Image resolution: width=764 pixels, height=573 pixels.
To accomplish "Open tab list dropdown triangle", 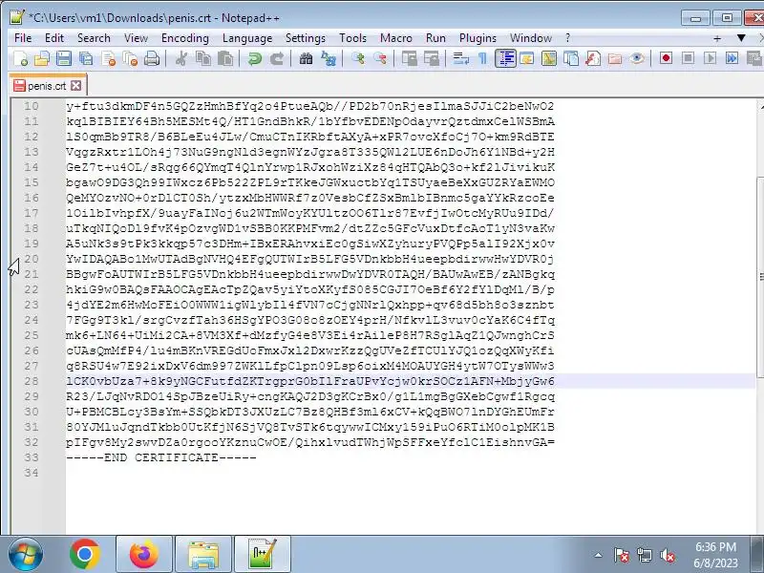I will [741, 38].
